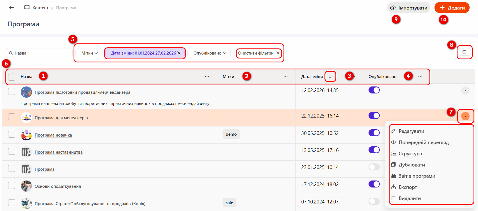The width and height of the screenshot is (478, 211).
Task: Open the Мітки column options ellipsis
Action: tap(285, 77)
